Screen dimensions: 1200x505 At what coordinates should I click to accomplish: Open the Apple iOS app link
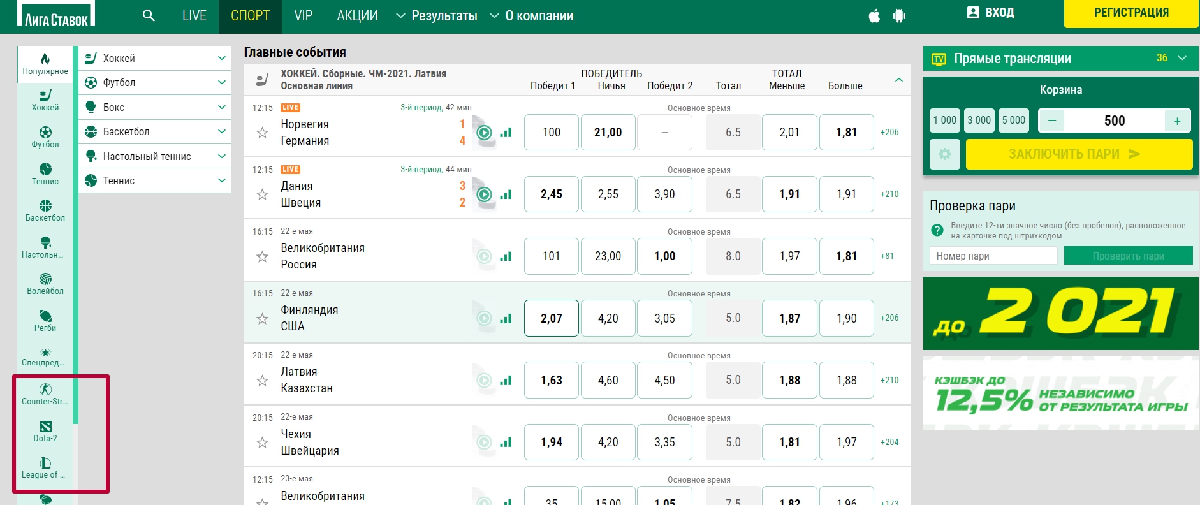coord(874,16)
